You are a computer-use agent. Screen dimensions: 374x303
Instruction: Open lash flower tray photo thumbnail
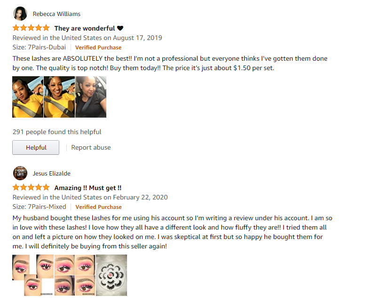[x=111, y=275]
